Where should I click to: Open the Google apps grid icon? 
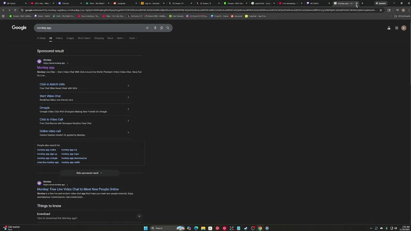[397, 28]
